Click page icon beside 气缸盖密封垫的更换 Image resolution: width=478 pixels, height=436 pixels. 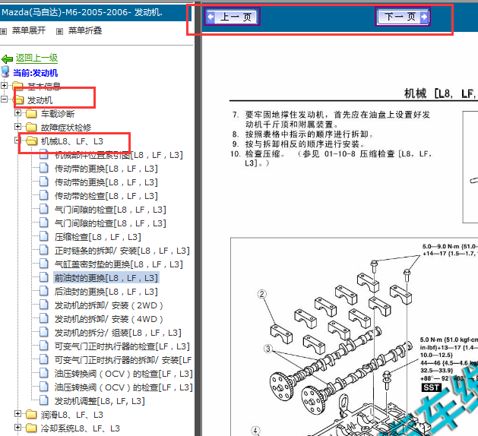point(44,264)
